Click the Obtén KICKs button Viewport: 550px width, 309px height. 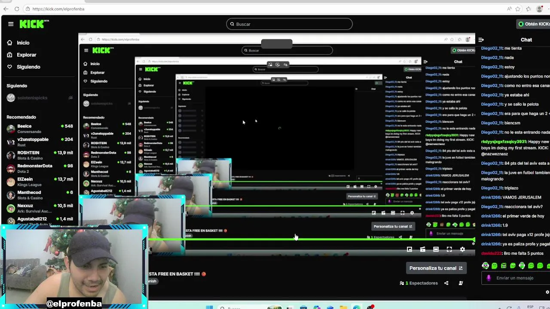pos(533,24)
